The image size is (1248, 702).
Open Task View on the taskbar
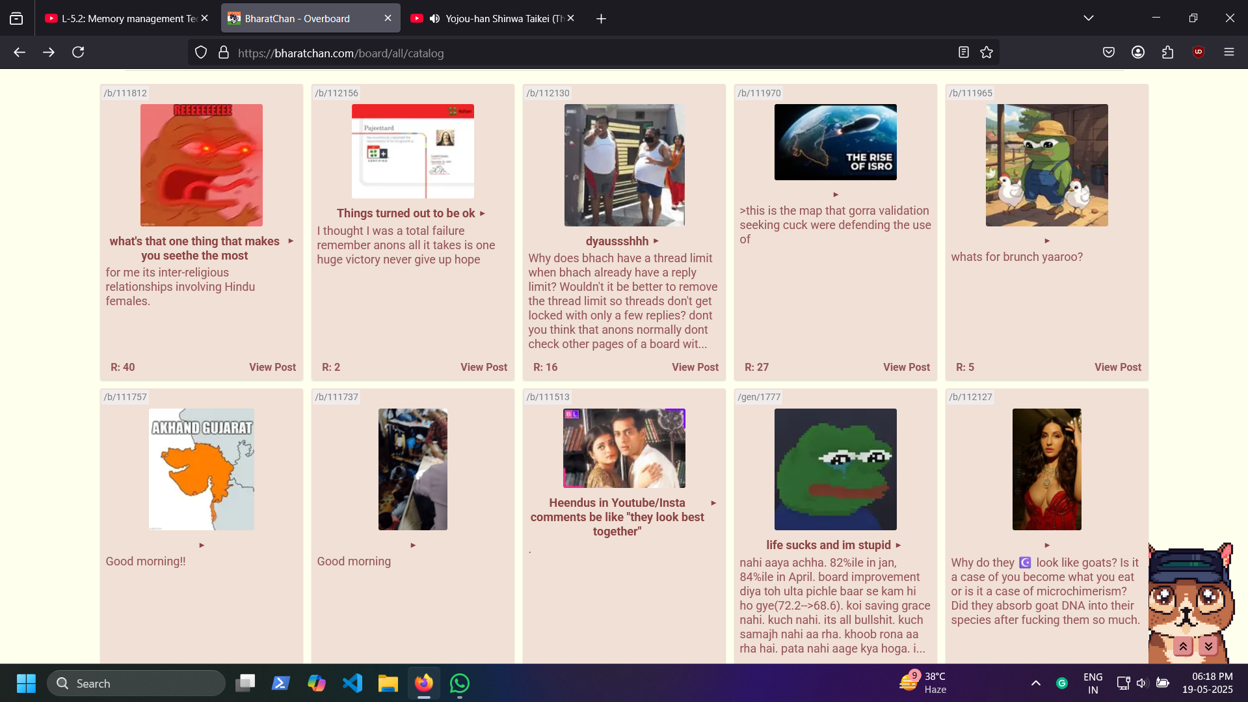click(x=245, y=683)
